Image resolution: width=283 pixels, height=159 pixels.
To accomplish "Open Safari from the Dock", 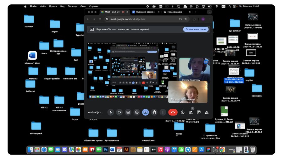I will pyautogui.click(x=44, y=150).
